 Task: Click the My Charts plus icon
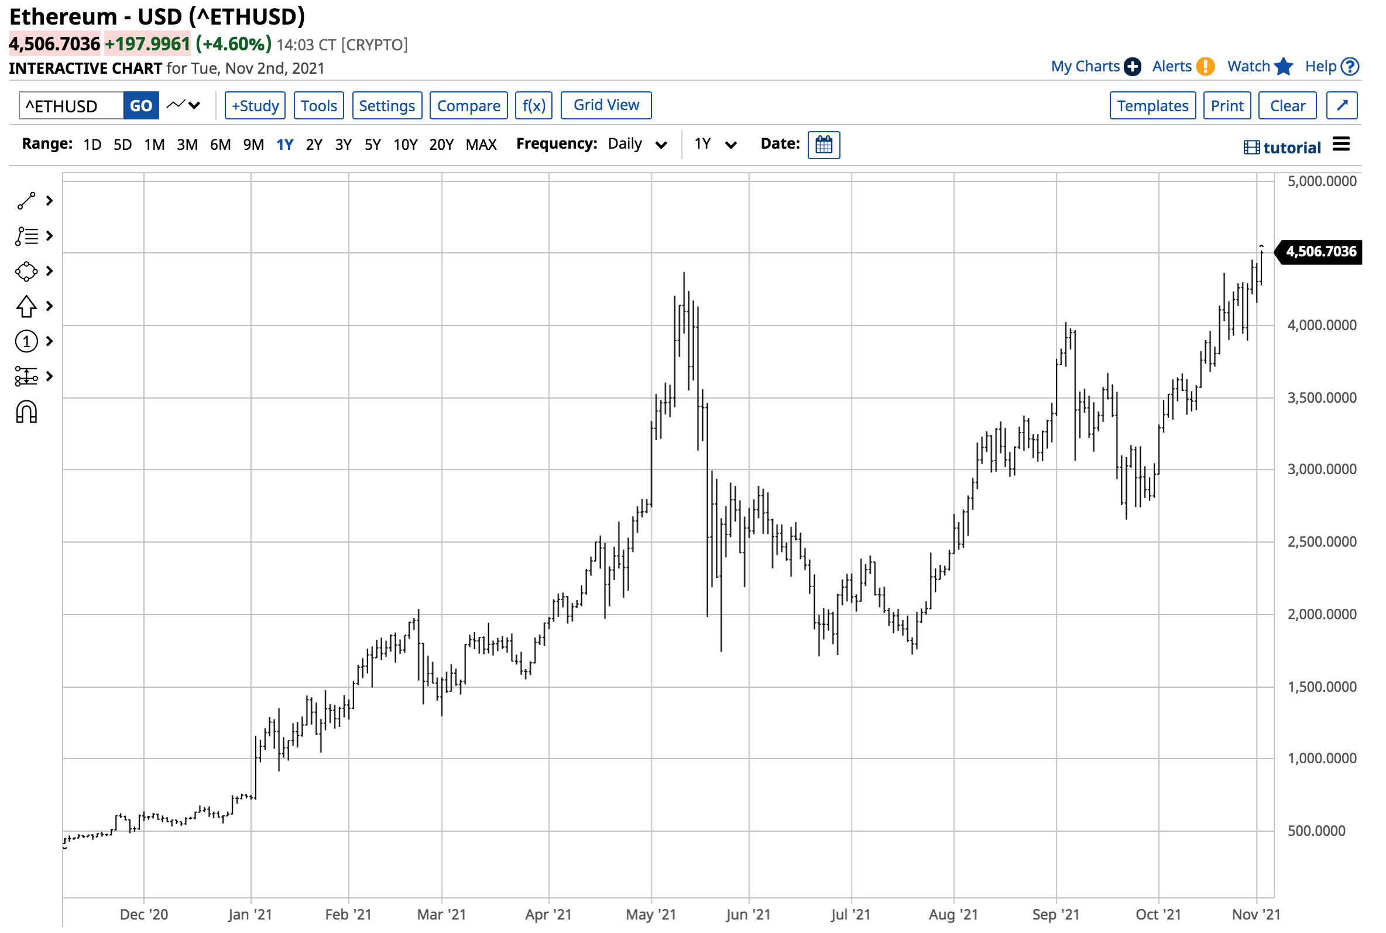(1133, 67)
